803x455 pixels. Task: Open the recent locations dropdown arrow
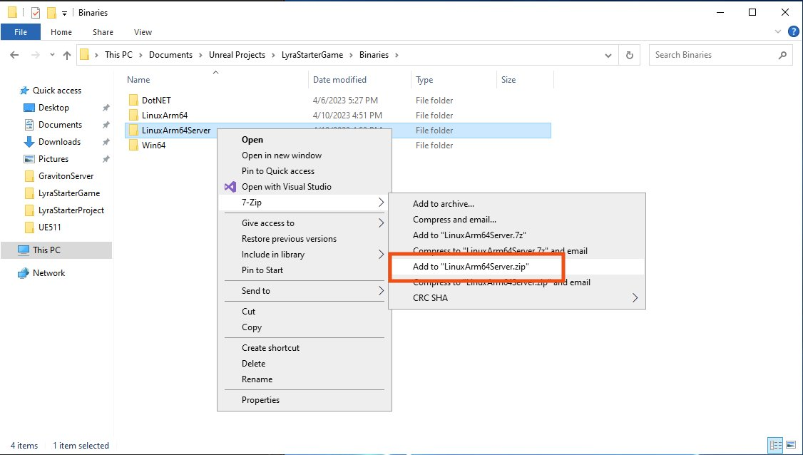[52, 55]
